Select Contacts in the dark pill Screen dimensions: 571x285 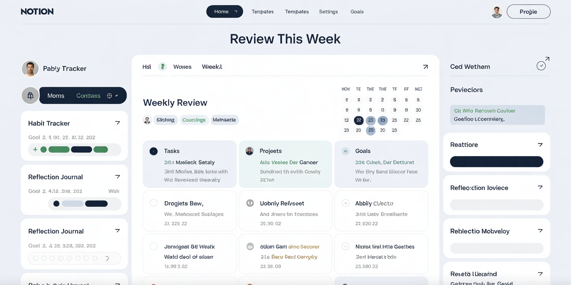point(88,96)
